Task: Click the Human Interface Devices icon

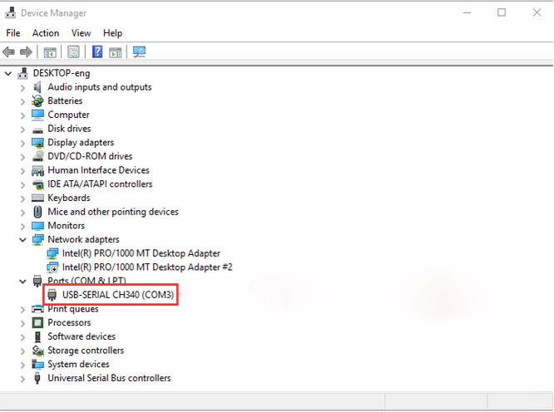Action: [x=37, y=171]
